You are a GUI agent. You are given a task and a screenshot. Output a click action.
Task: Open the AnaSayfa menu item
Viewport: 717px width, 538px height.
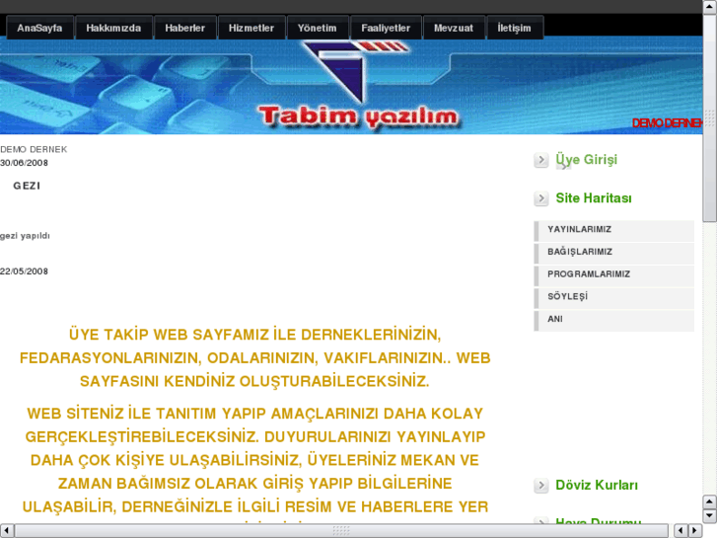pos(39,28)
